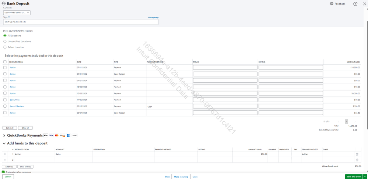Select All Locations radio button

5,36
